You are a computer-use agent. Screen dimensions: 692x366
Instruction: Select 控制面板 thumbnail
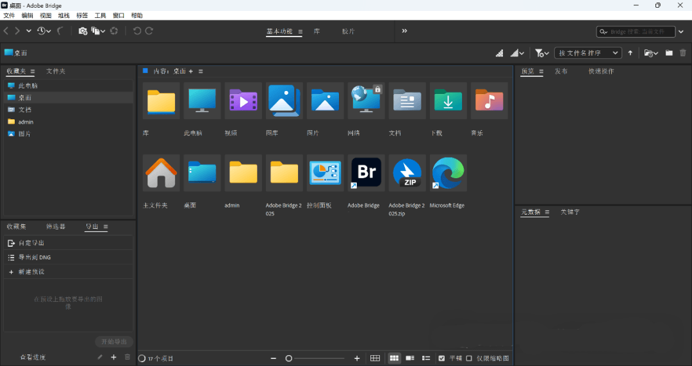tap(325, 173)
